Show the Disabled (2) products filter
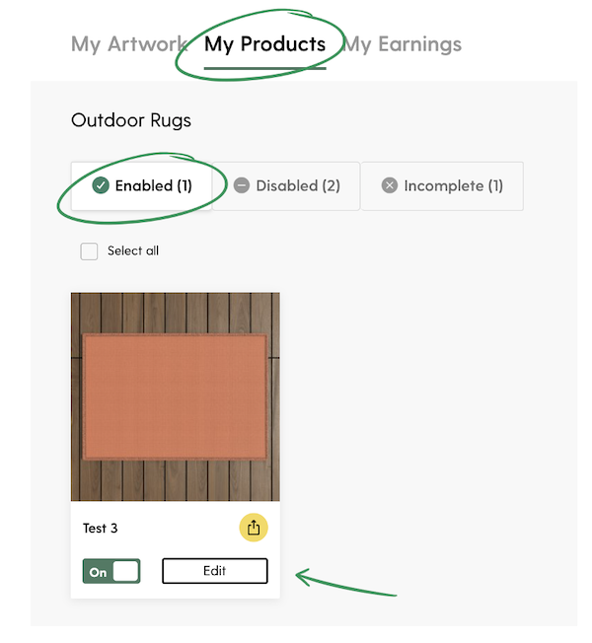The image size is (592, 643). pos(286,185)
